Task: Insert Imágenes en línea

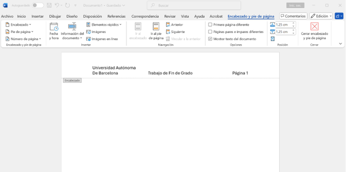Action: [102, 39]
